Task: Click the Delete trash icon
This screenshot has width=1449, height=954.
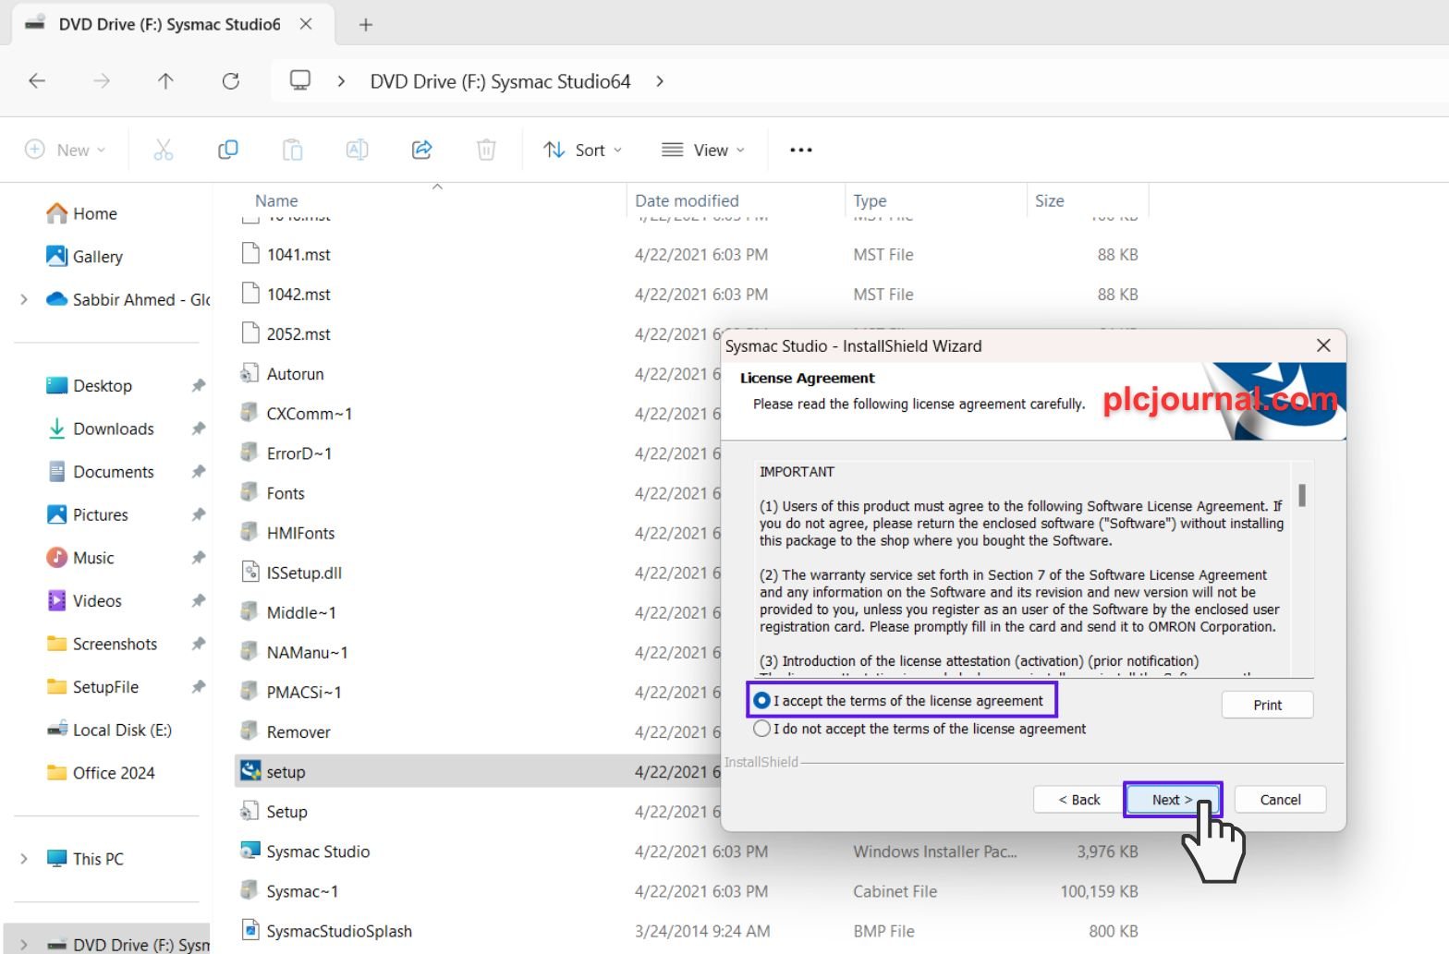Action: [486, 150]
